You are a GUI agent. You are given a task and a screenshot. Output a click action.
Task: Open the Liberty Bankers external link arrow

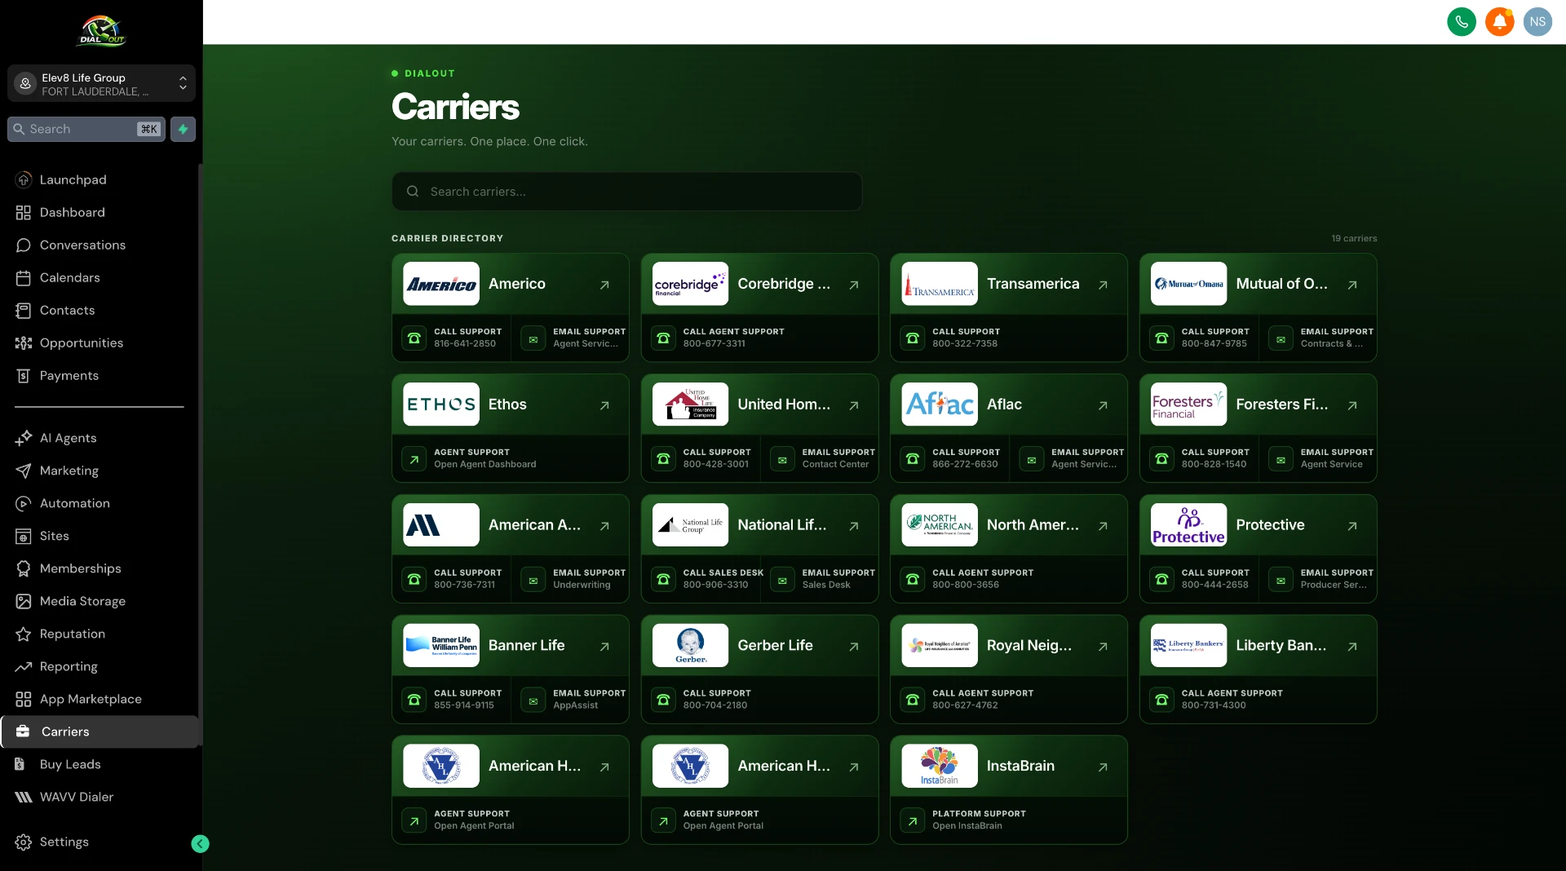(1352, 646)
